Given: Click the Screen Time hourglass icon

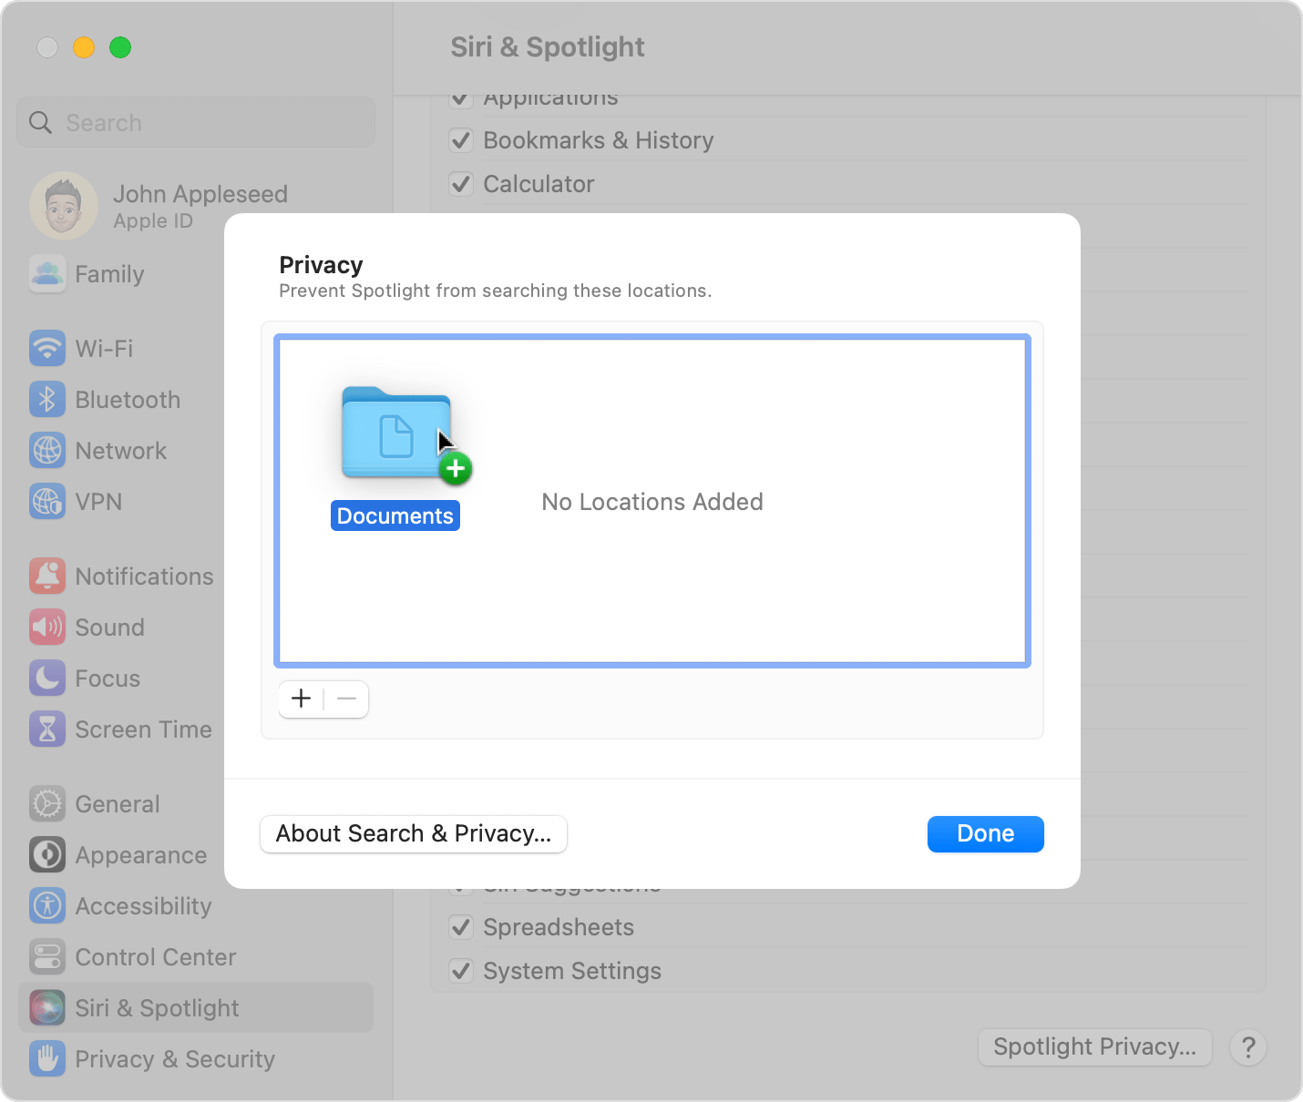Looking at the screenshot, I should pyautogui.click(x=47, y=729).
